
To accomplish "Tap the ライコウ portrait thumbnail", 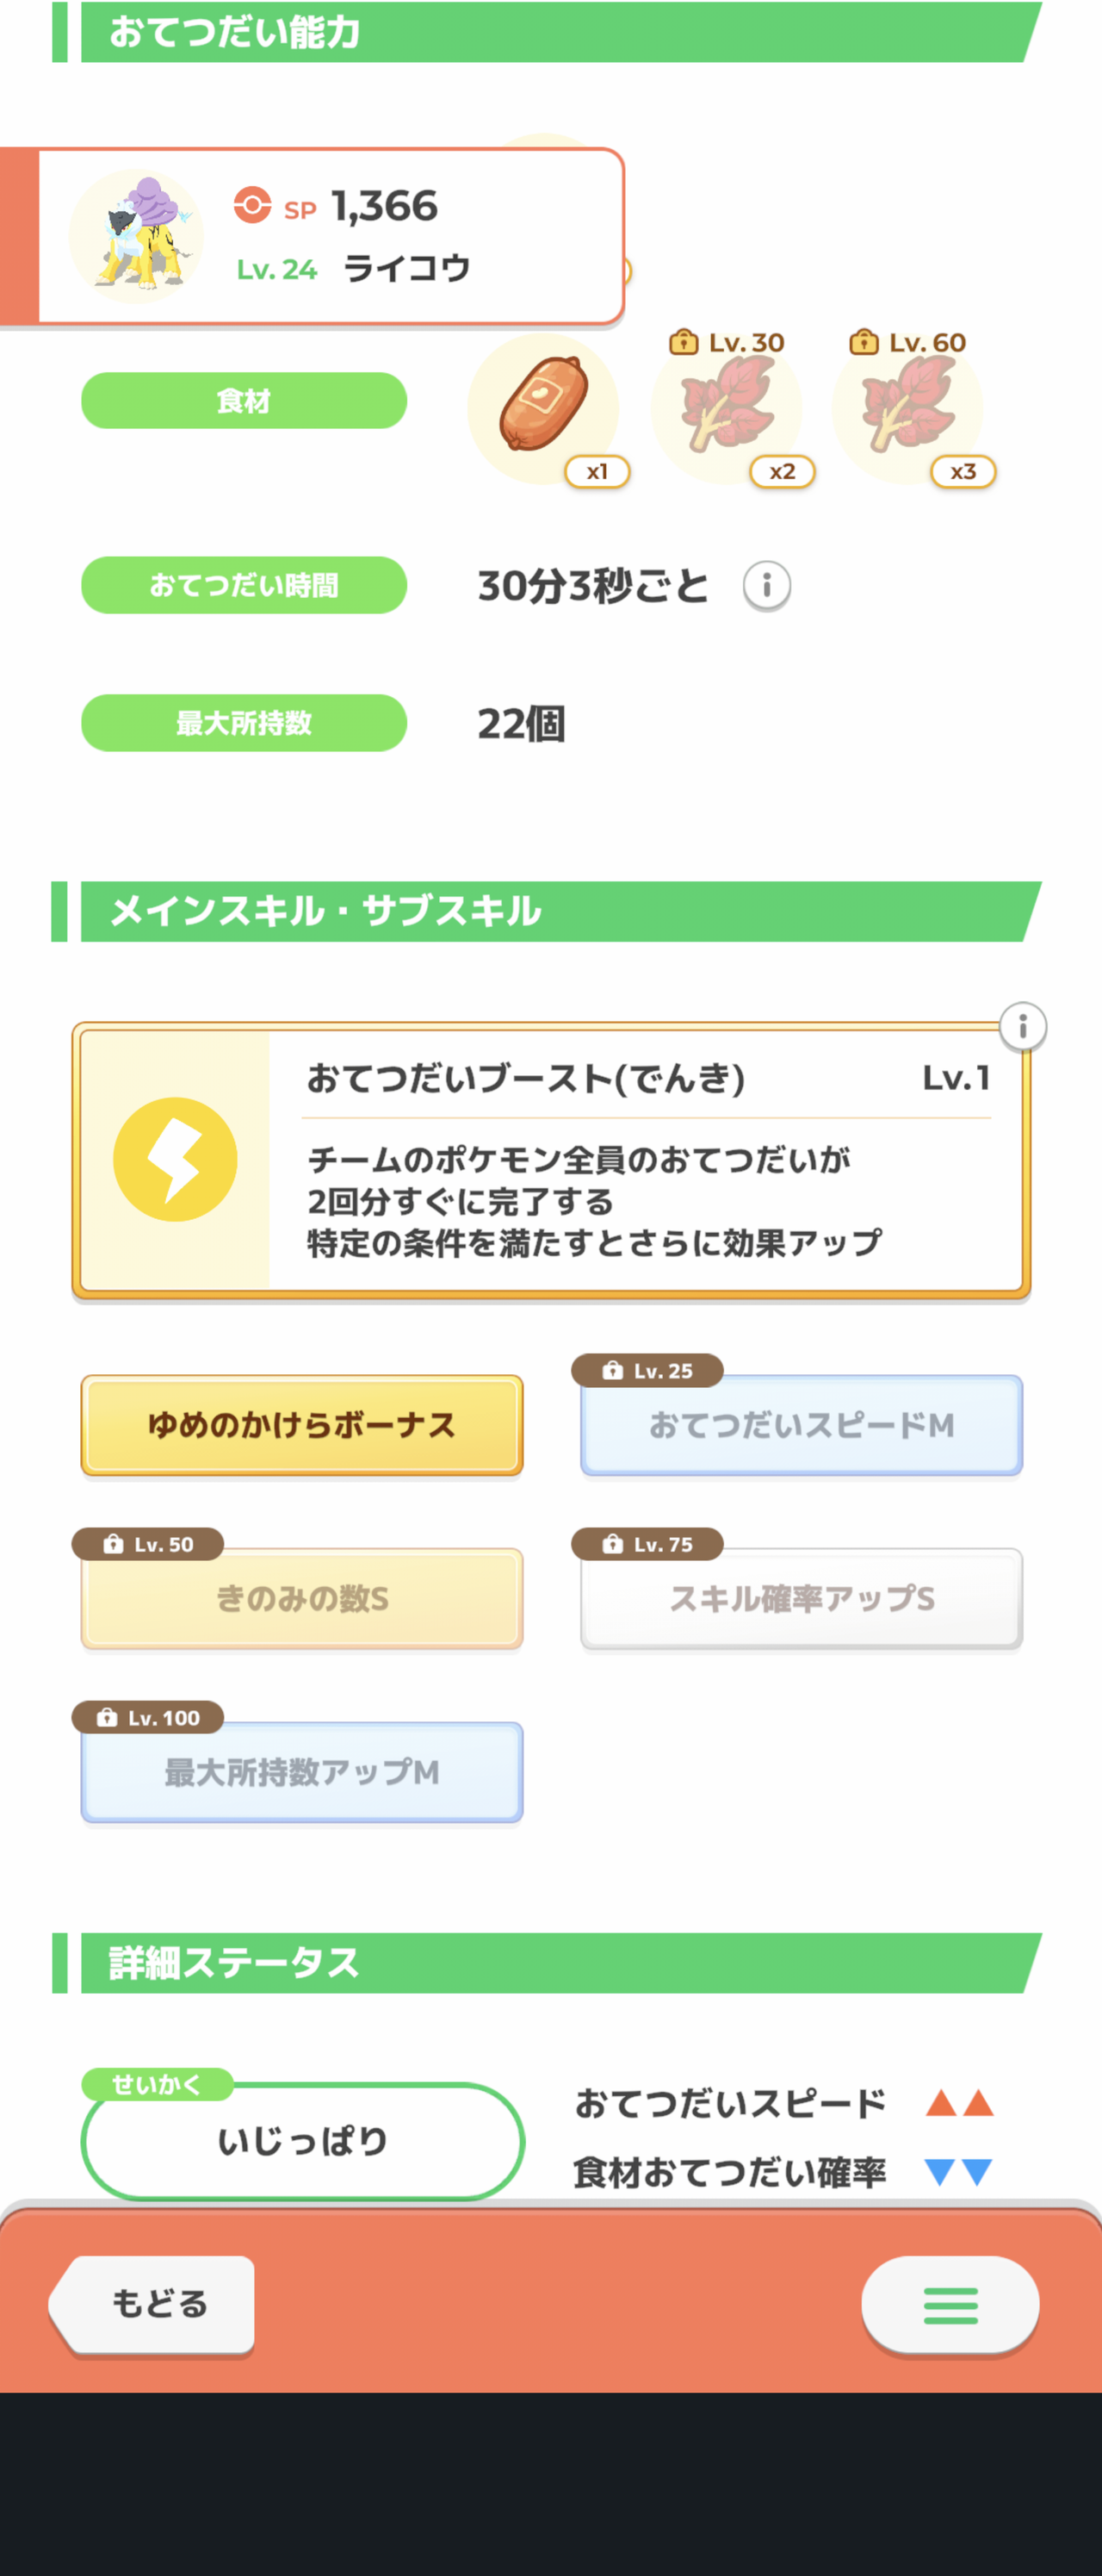I will (136, 236).
